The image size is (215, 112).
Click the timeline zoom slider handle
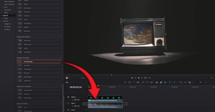point(200,82)
